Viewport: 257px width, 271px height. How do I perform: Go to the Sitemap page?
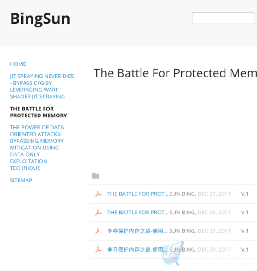pyautogui.click(x=21, y=181)
